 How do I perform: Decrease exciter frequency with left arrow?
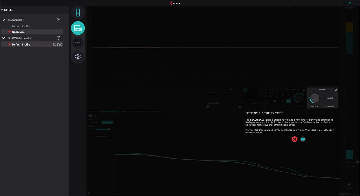325,98
